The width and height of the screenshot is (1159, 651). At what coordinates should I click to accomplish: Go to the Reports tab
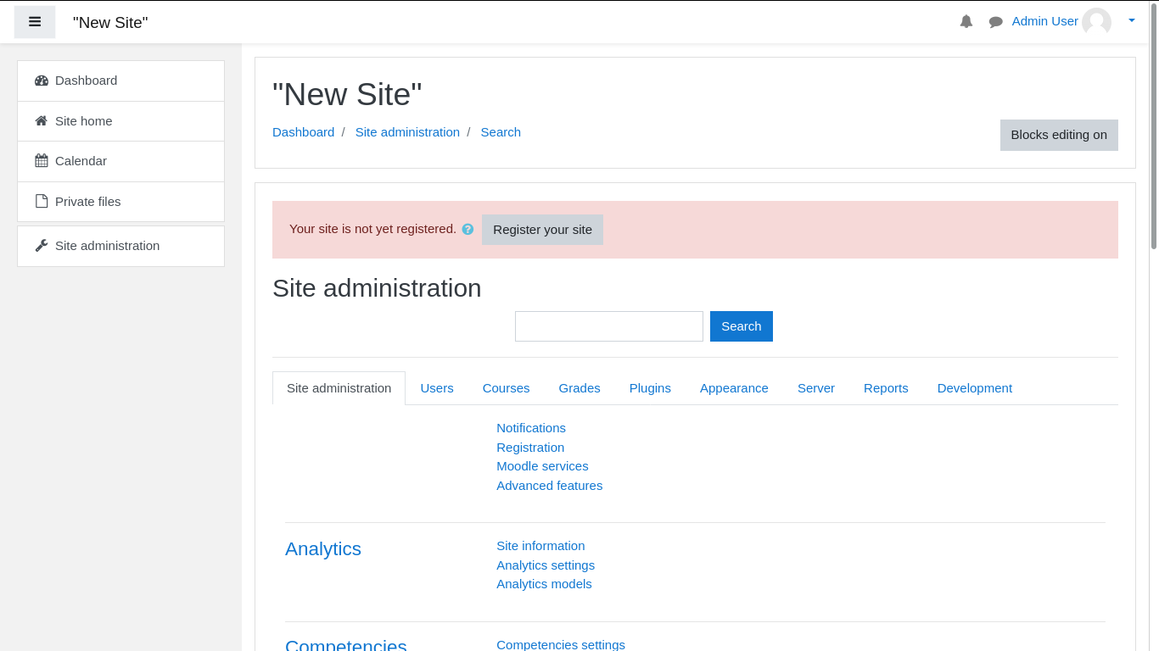tap(886, 388)
